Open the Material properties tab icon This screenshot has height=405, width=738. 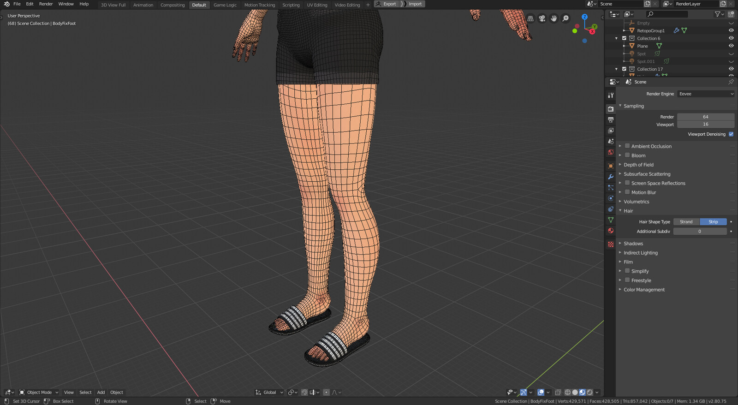point(611,231)
